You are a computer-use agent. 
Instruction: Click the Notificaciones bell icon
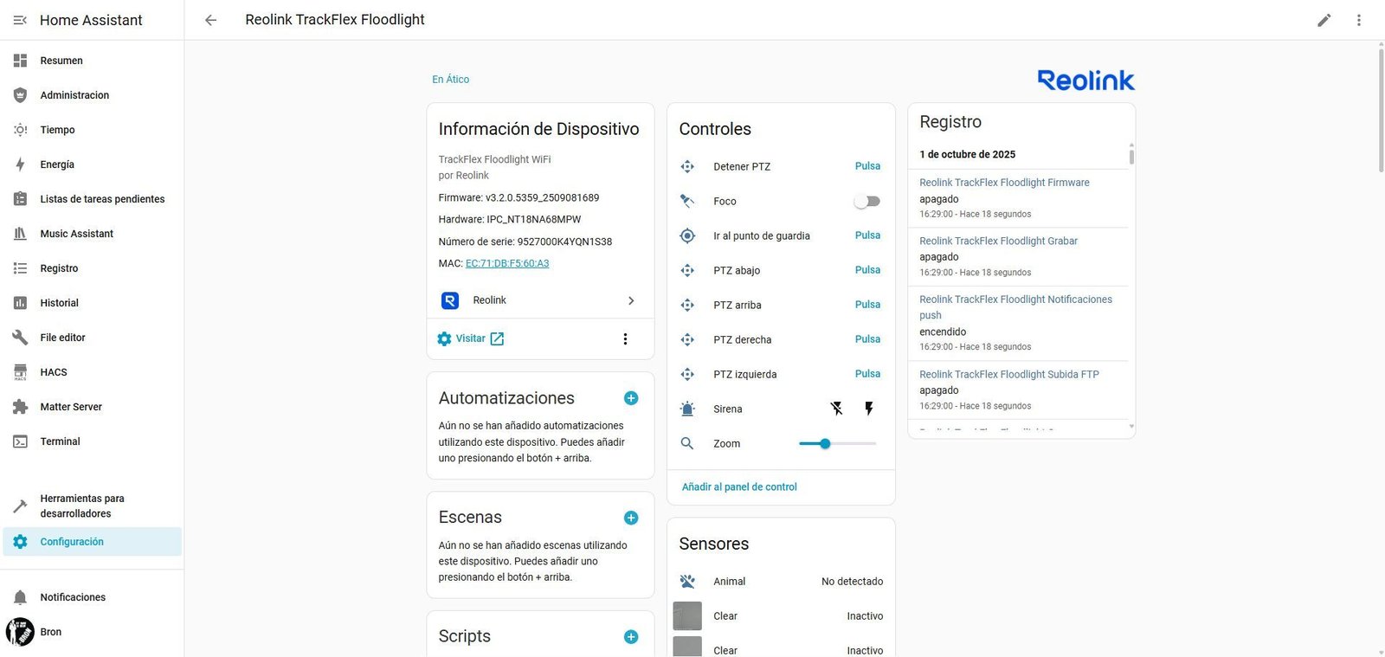click(20, 597)
